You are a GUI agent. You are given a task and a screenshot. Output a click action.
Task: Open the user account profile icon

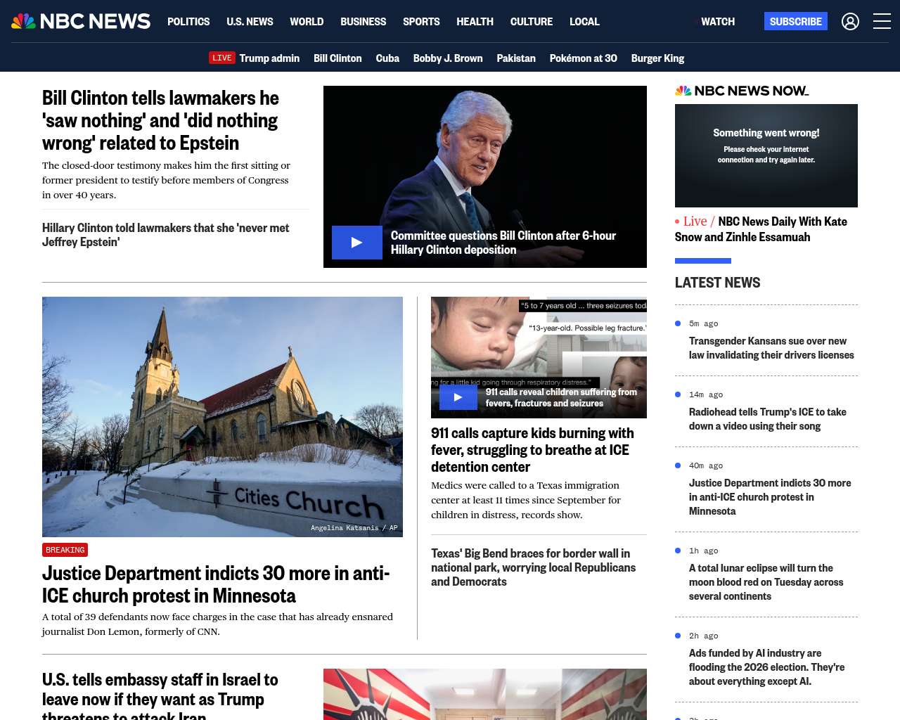(x=850, y=22)
